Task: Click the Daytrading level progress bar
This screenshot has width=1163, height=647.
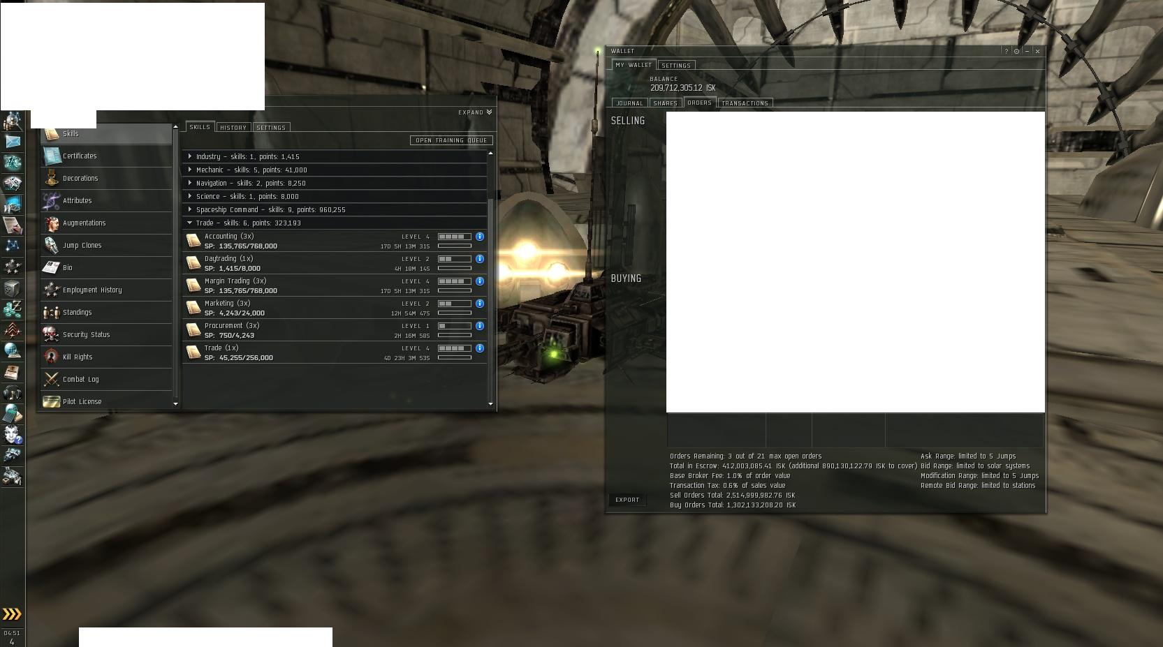Action: 455,259
